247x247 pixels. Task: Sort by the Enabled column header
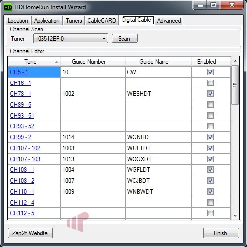[211, 62]
